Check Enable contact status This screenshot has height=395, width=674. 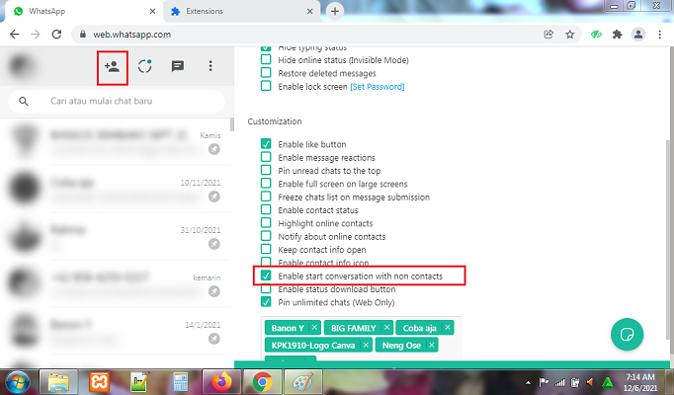(x=266, y=209)
